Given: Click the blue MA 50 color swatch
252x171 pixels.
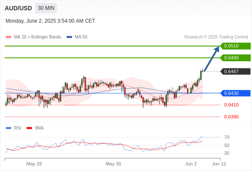Looking at the screenshot, I should click(x=70, y=37).
